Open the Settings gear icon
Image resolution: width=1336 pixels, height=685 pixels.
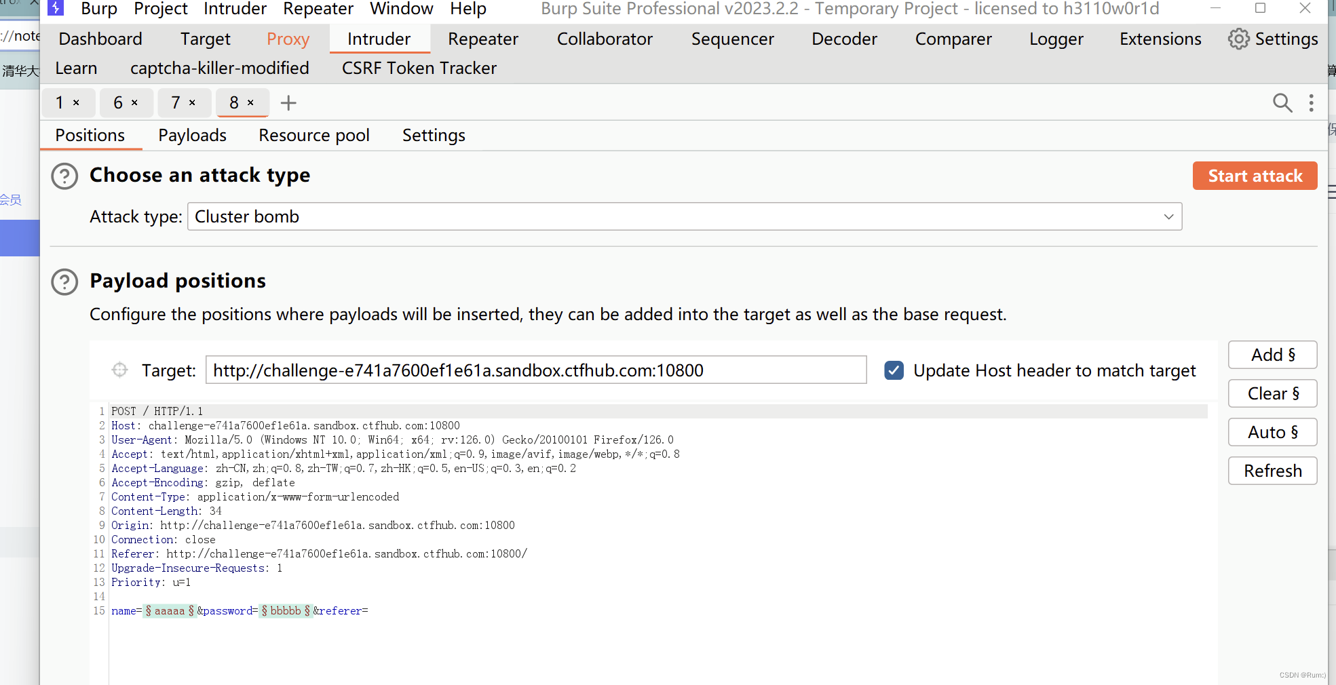pyautogui.click(x=1238, y=39)
